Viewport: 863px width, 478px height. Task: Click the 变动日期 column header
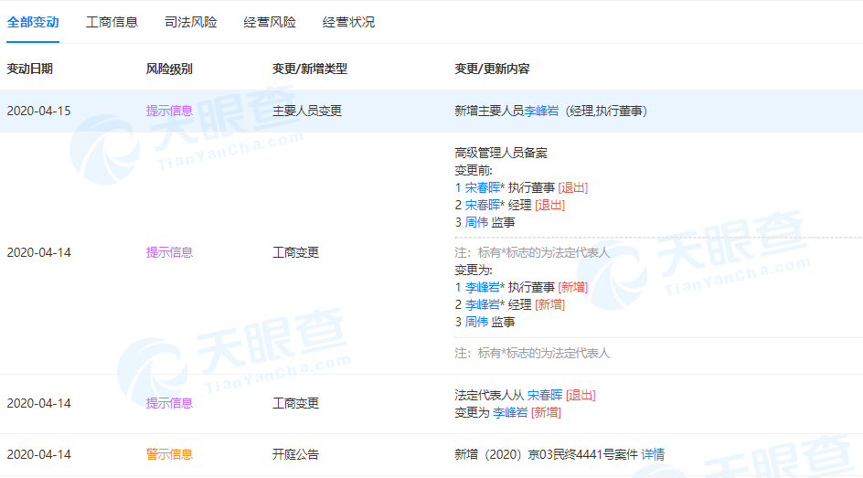pyautogui.click(x=30, y=69)
